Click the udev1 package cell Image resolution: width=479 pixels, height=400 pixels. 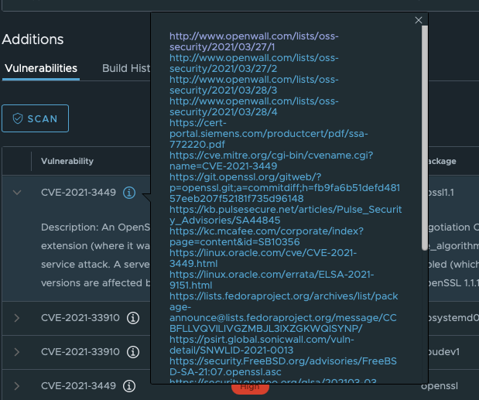click(x=443, y=352)
